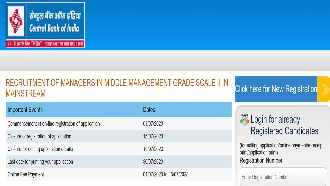Click the yellow double-chevron arrow icon
The width and height of the screenshot is (330, 186).
point(324,89)
